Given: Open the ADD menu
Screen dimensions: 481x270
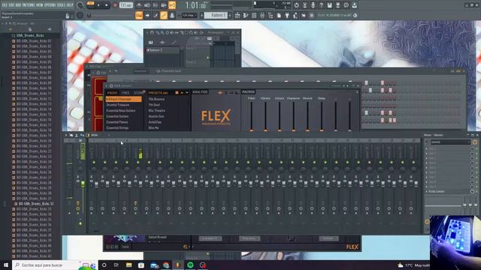Looking at the screenshot, I should 19,5.
